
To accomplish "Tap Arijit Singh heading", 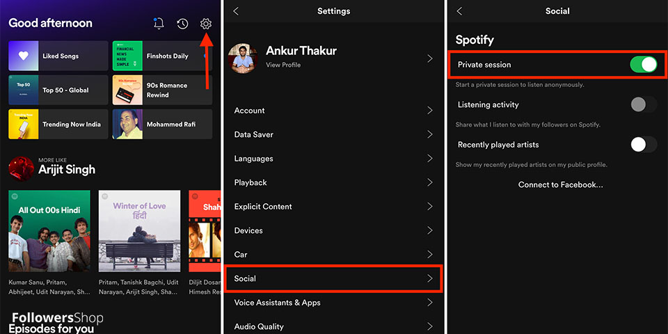I will pyautogui.click(x=67, y=170).
